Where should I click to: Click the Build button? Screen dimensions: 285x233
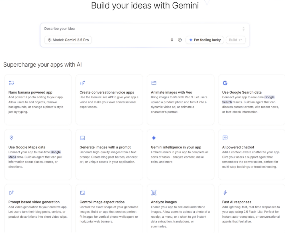[236, 40]
